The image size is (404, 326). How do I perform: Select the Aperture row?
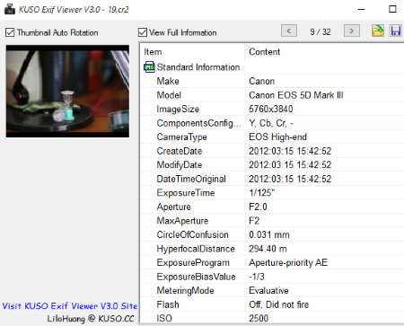(x=272, y=207)
